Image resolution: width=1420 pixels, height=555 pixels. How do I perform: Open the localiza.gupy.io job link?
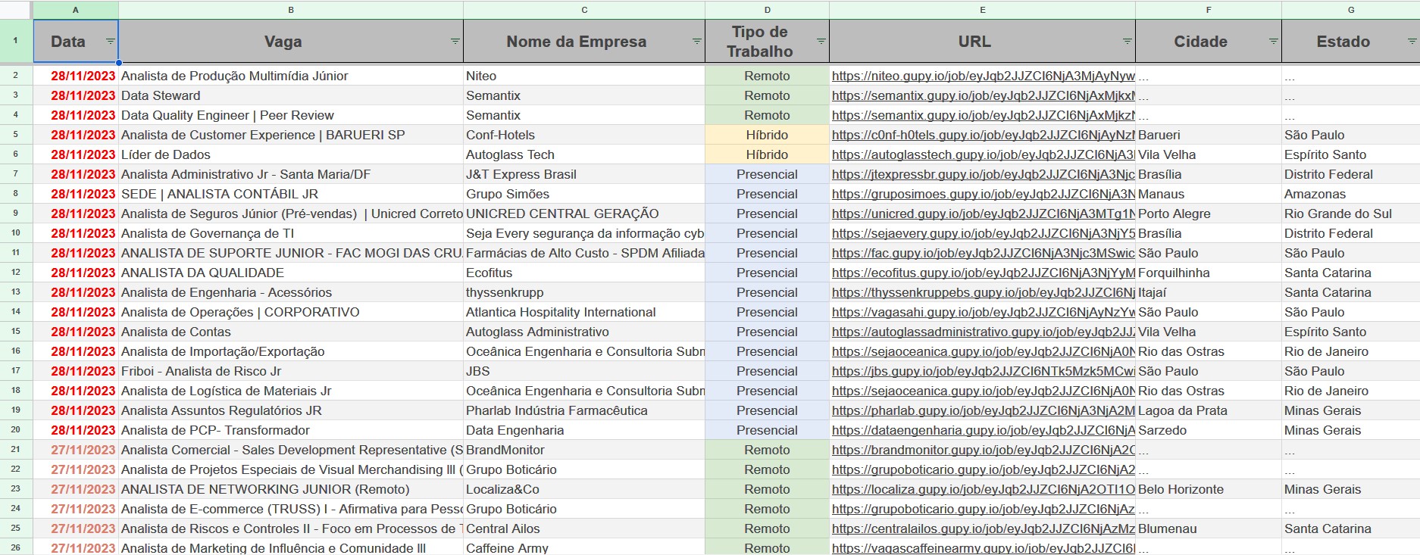tap(984, 489)
